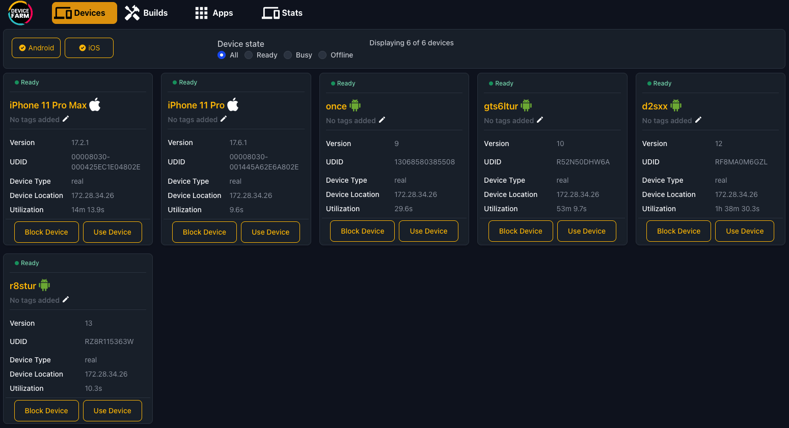The image size is (789, 428).
Task: Toggle the Android platform filter
Action: 36,48
